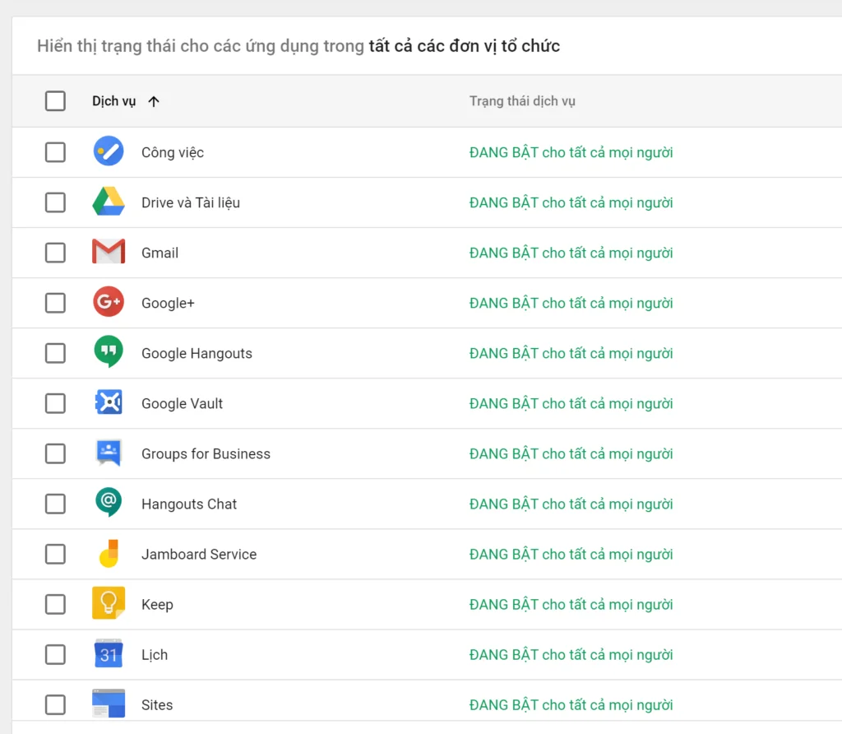Click the sort arrow next to Dịch vụ
Screen dimensions: 842x734
154,101
